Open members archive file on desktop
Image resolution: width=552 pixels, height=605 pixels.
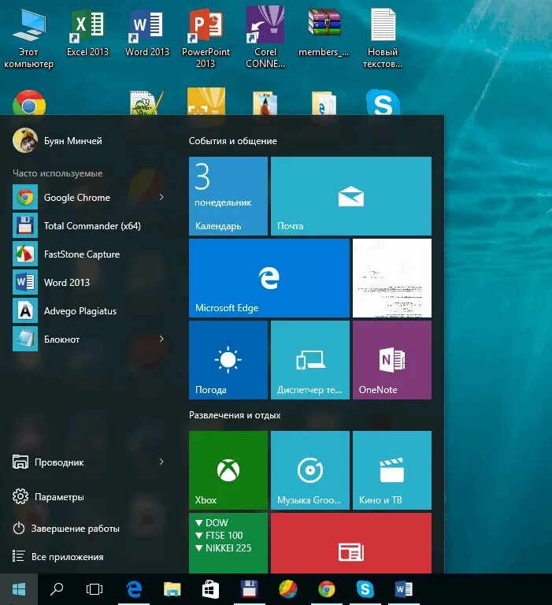pyautogui.click(x=324, y=33)
